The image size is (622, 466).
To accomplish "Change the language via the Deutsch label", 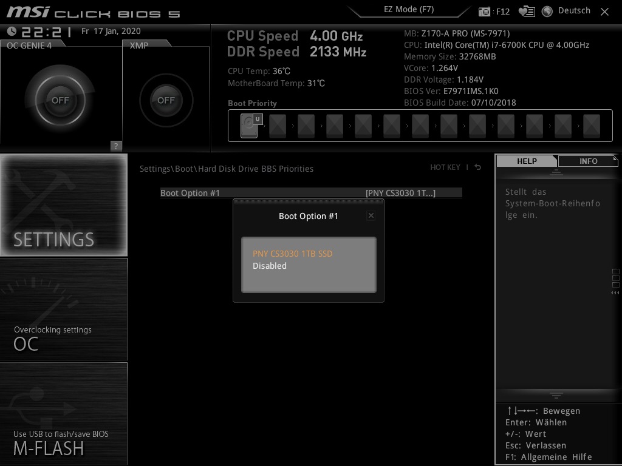I will (x=574, y=11).
